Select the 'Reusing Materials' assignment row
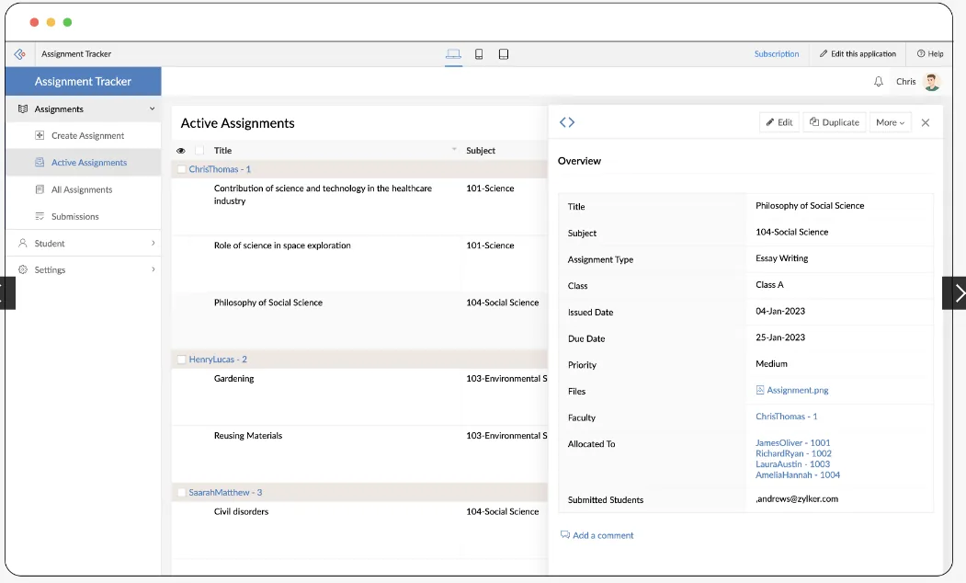This screenshot has height=583, width=966. 359,453
